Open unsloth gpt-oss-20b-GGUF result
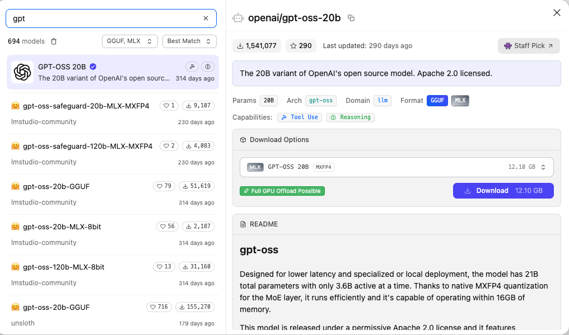This screenshot has height=335, width=569. click(113, 315)
